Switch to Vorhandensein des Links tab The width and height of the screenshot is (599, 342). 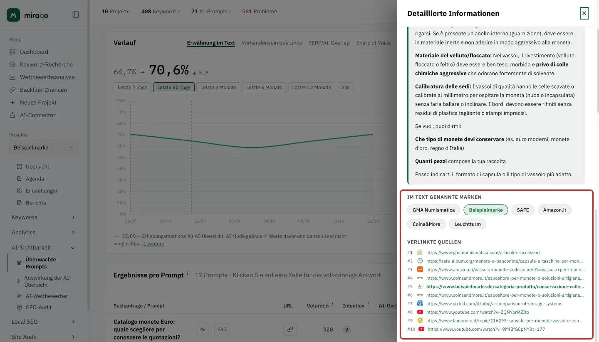[272, 43]
